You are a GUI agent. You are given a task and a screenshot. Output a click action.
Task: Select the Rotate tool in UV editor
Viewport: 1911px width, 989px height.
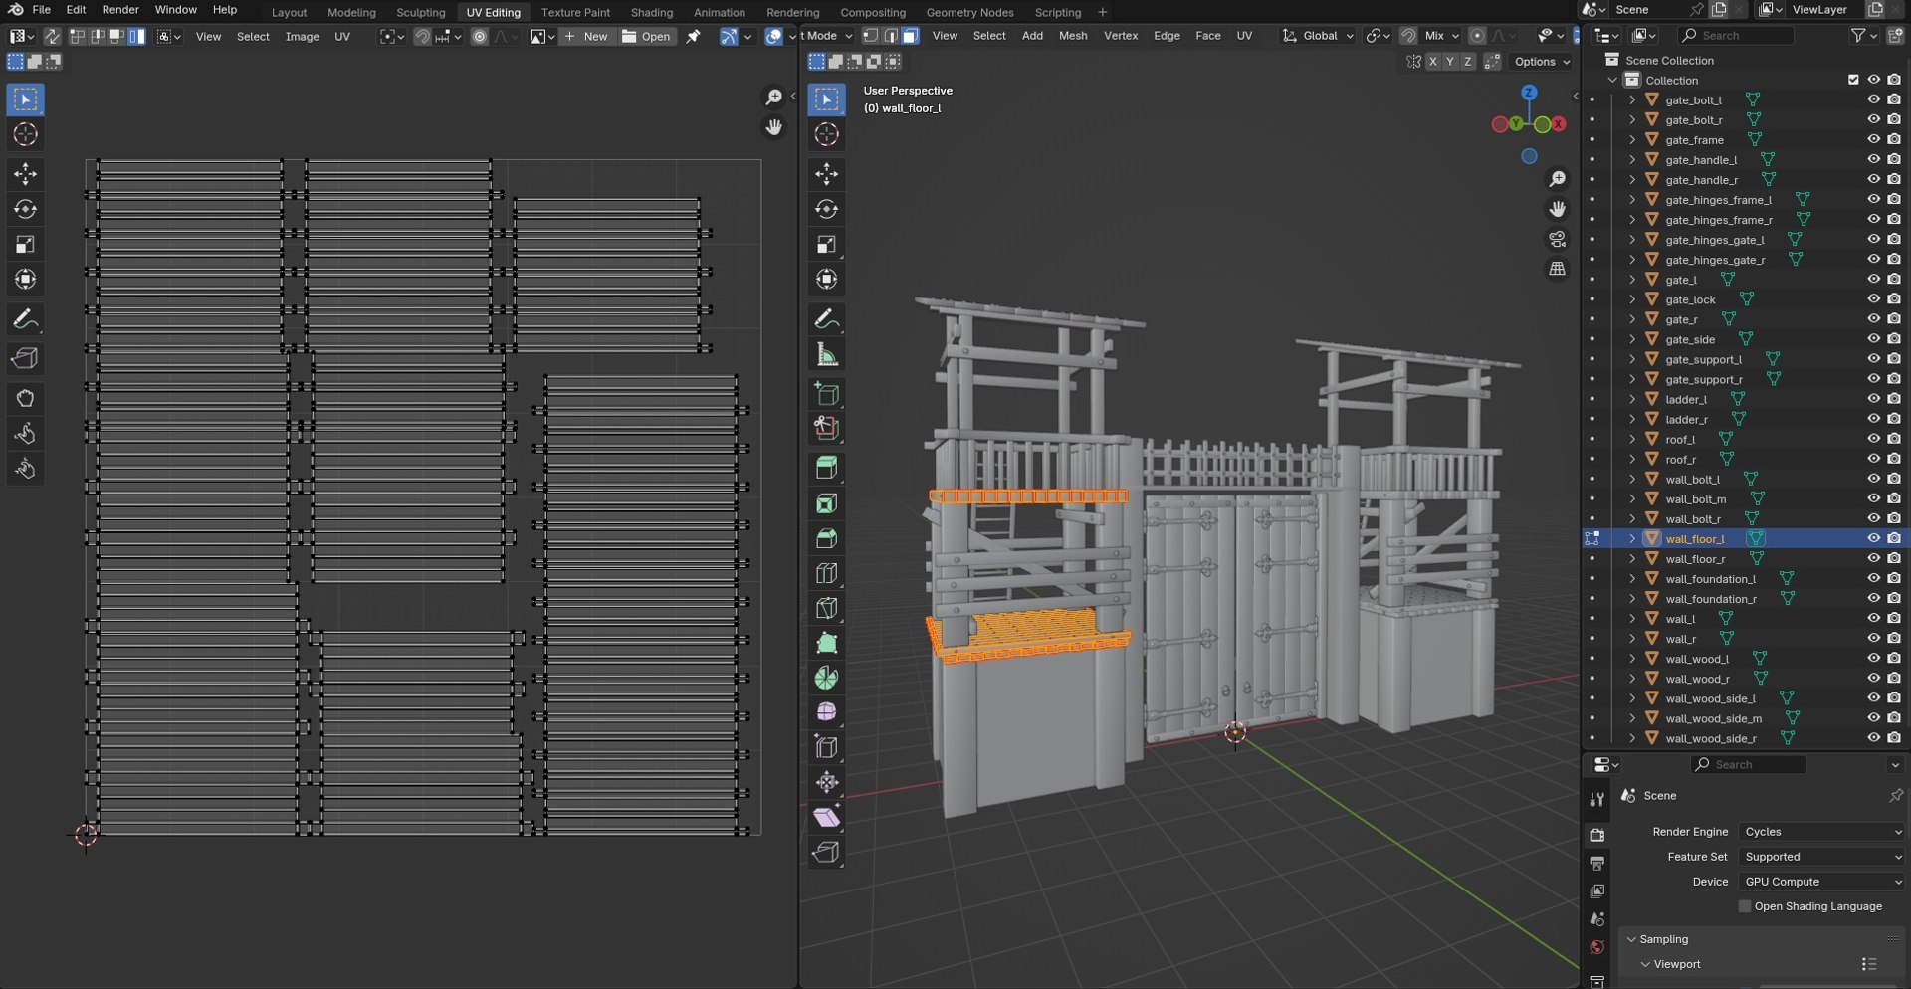coord(25,209)
